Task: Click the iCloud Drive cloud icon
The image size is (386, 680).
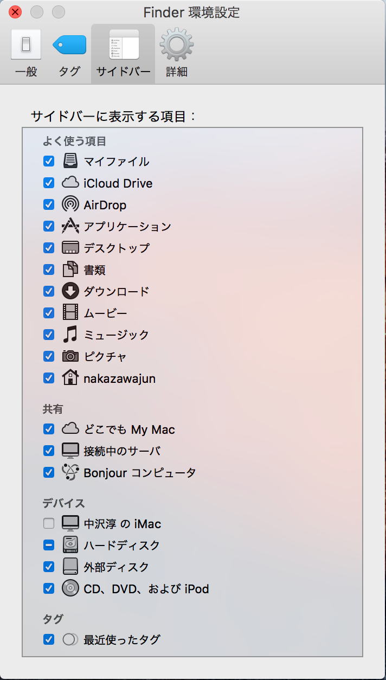Action: [x=70, y=183]
